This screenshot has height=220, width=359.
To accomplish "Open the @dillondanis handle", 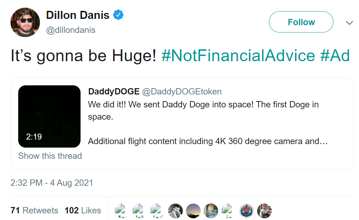I will [71, 30].
